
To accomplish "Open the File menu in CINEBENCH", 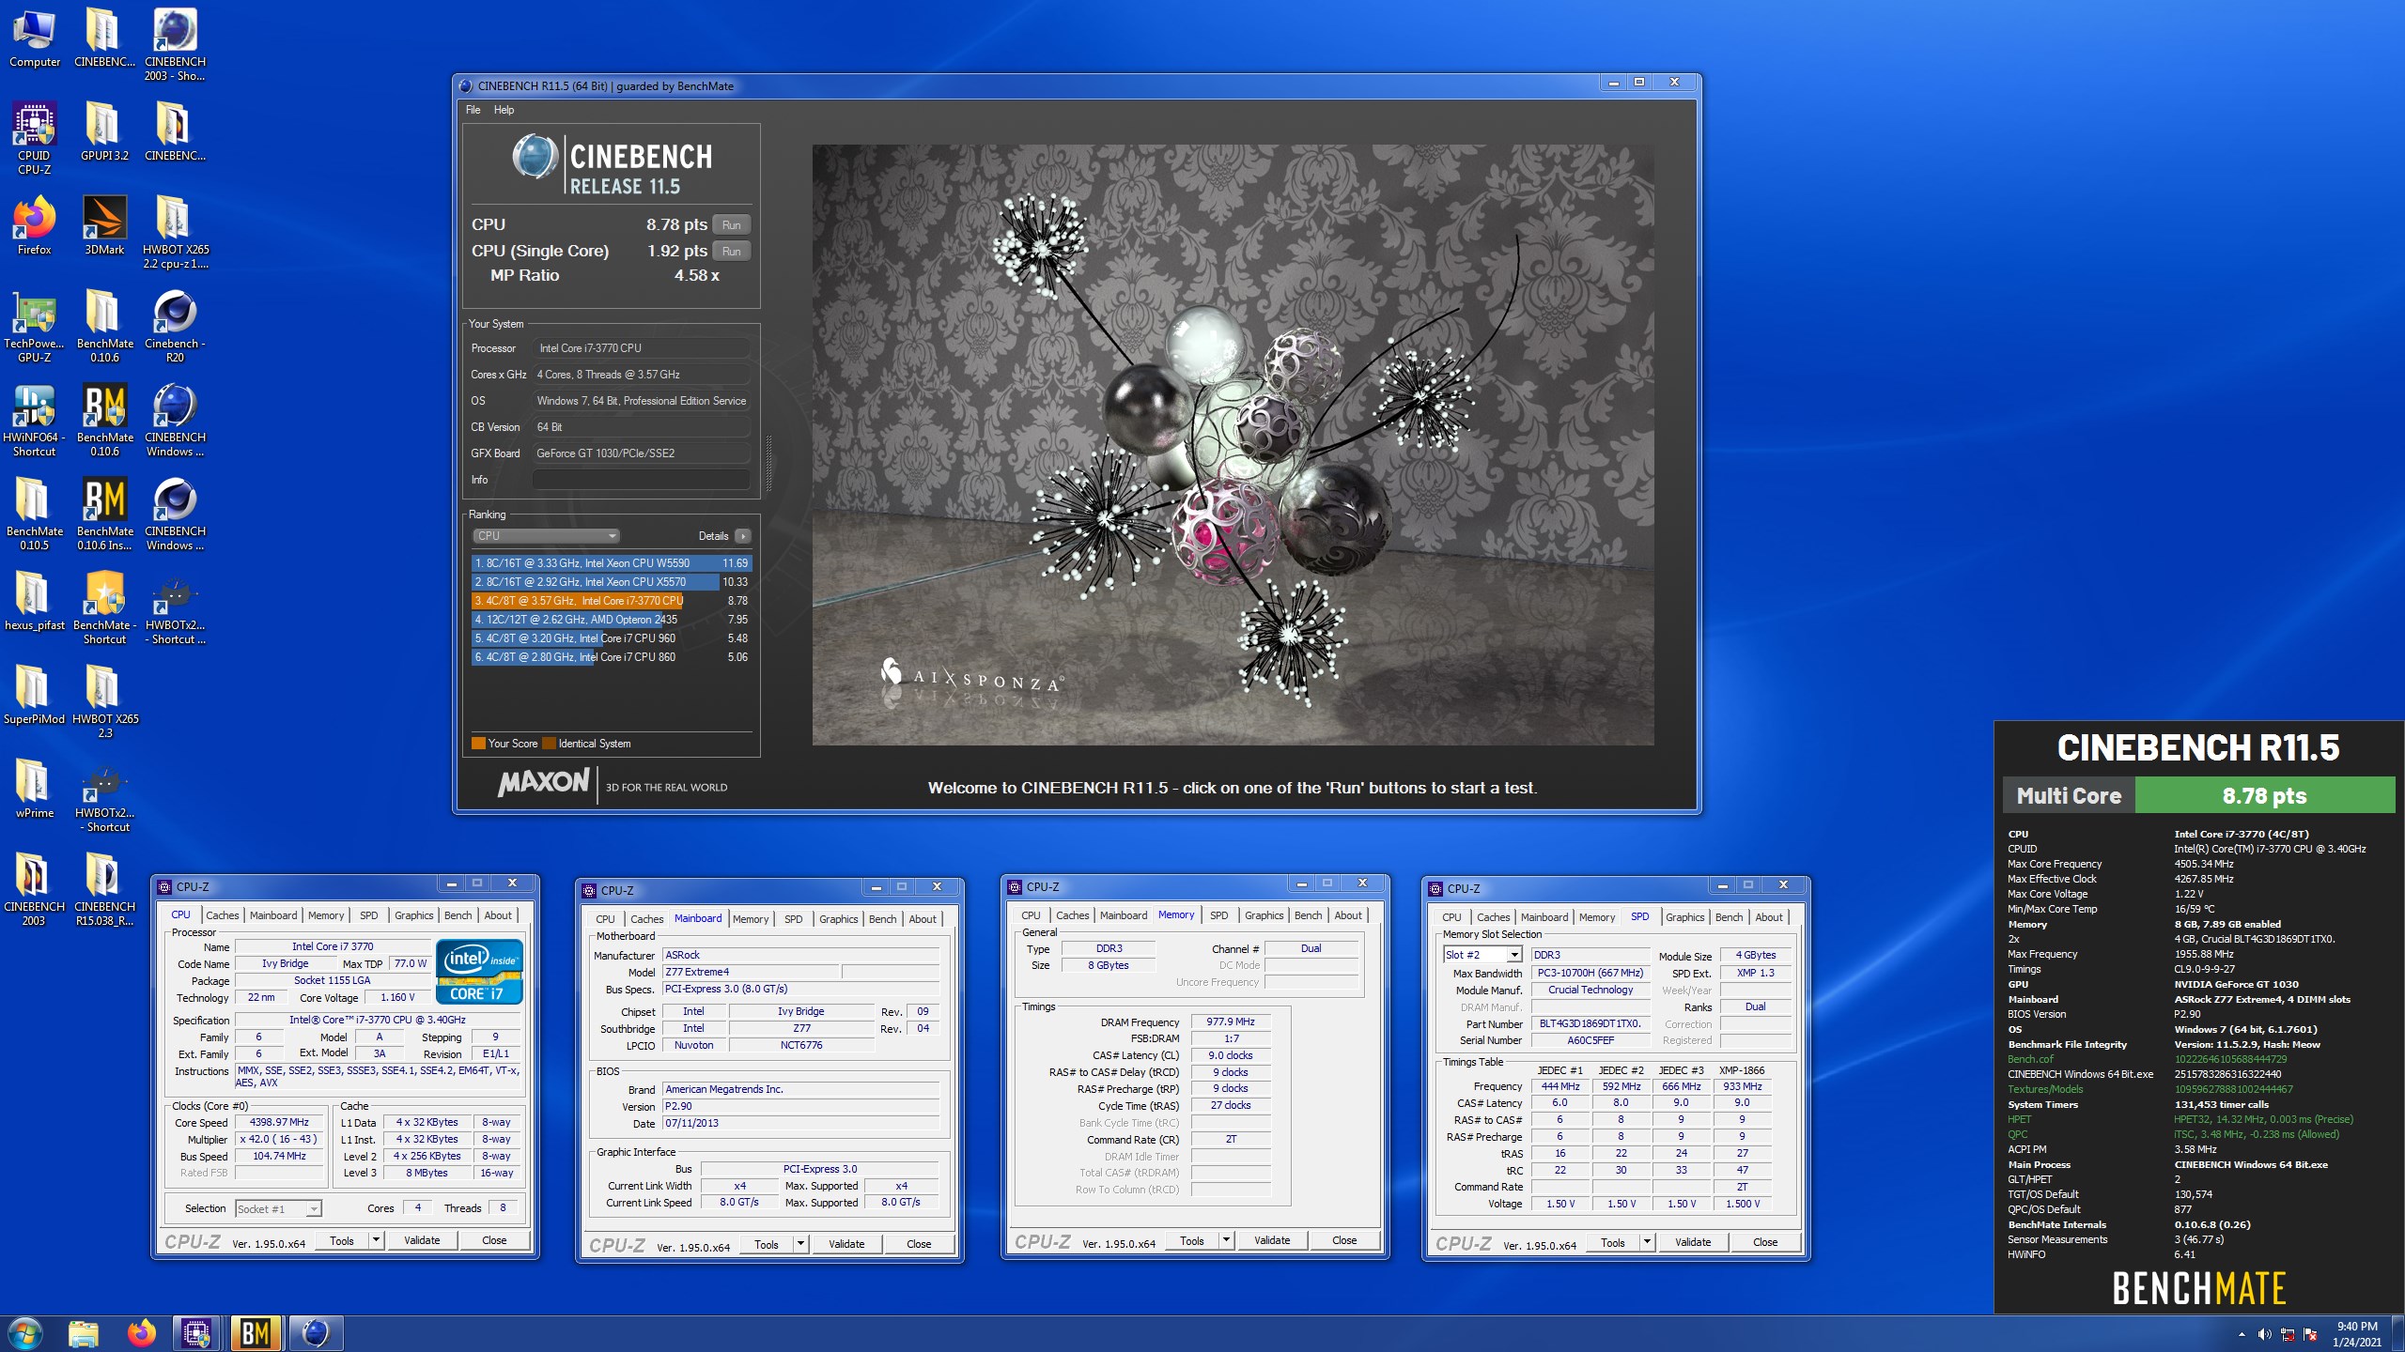I will (473, 110).
